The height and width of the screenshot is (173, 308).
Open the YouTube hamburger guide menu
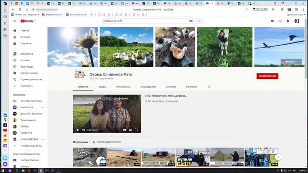15,21
